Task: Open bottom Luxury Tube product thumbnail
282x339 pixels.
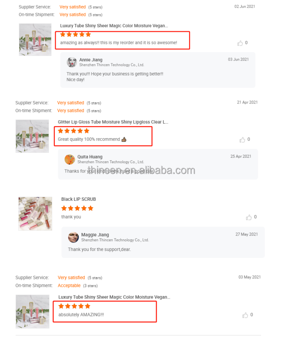Action: pyautogui.click(x=33, y=311)
